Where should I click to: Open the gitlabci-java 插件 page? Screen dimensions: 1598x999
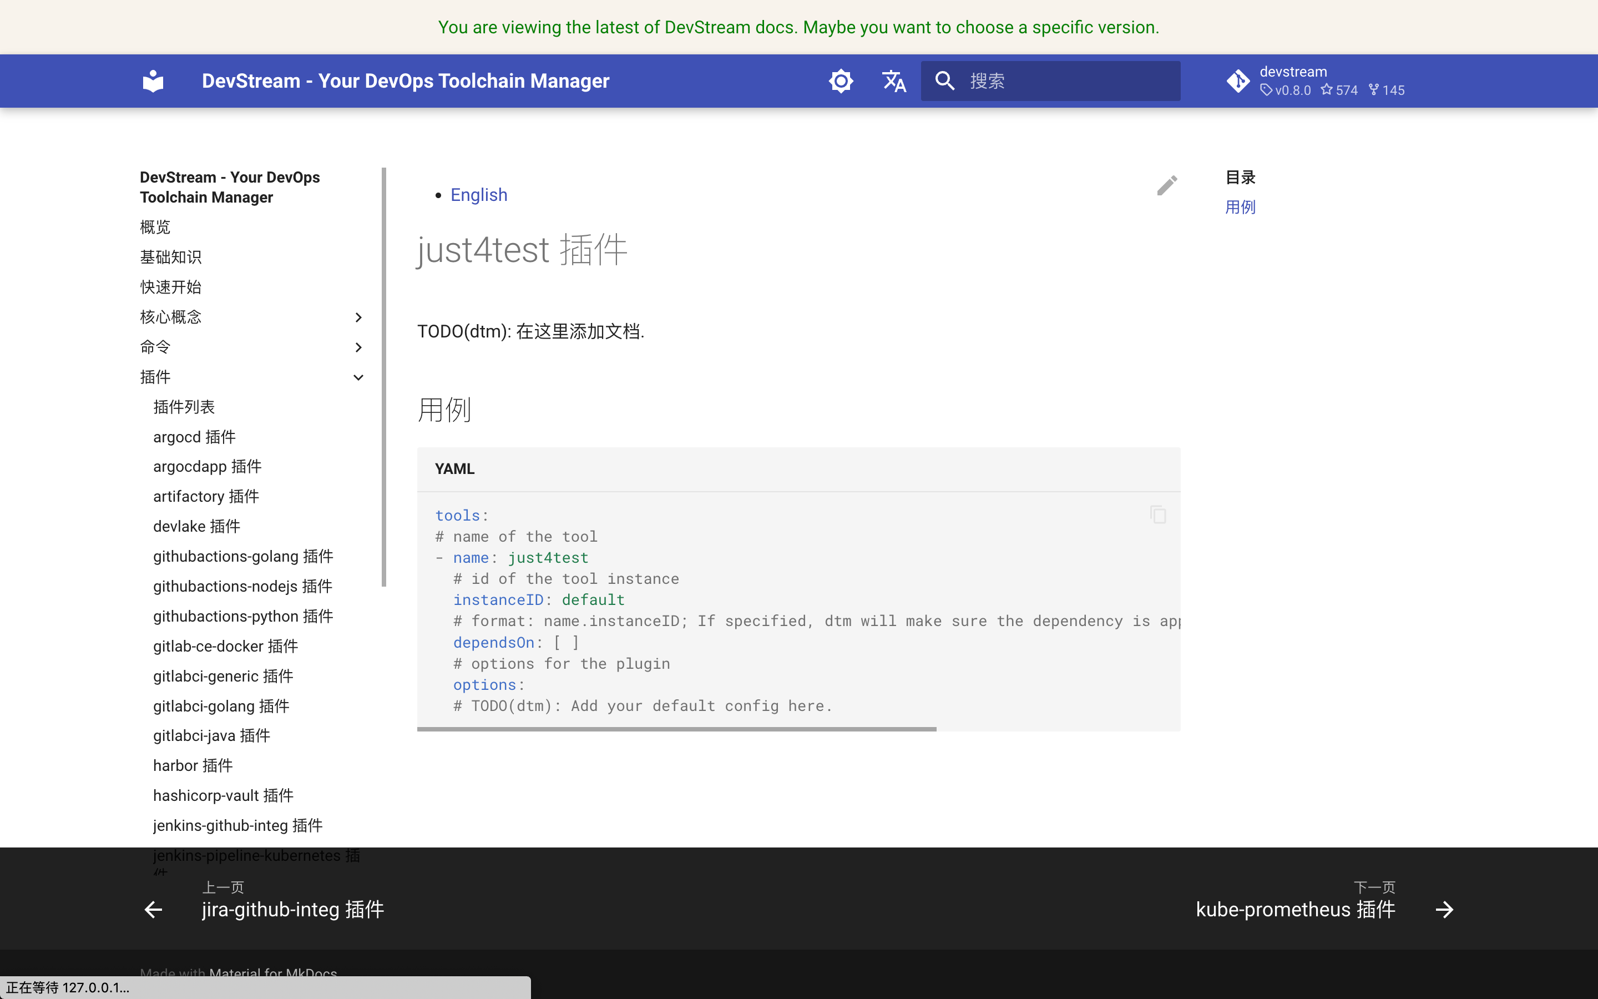pos(211,736)
